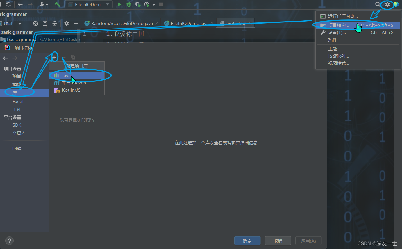The width and height of the screenshot is (402, 249).
Task: Click the main toolbar forward arrow
Action: coord(30,4)
